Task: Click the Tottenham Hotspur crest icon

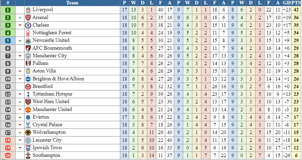Action: coord(28,94)
